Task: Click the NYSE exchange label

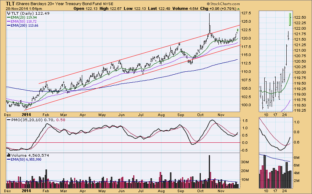Action: (108, 4)
